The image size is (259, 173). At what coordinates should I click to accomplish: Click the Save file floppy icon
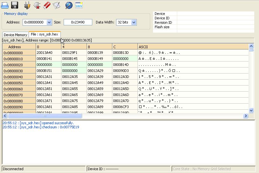point(15,5)
